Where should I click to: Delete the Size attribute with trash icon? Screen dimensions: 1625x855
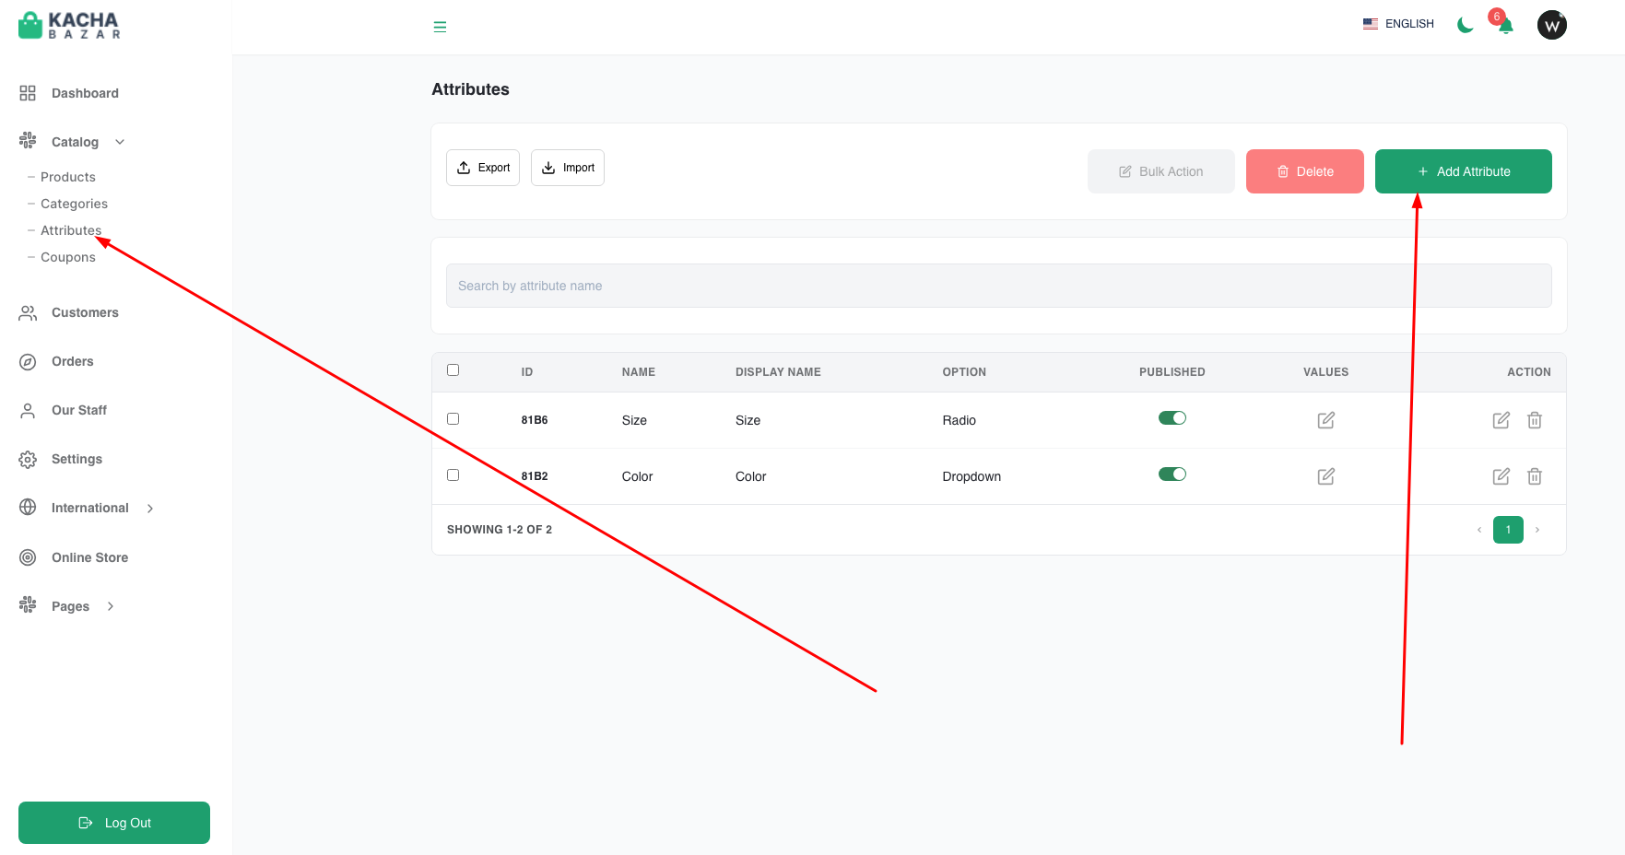(x=1535, y=420)
